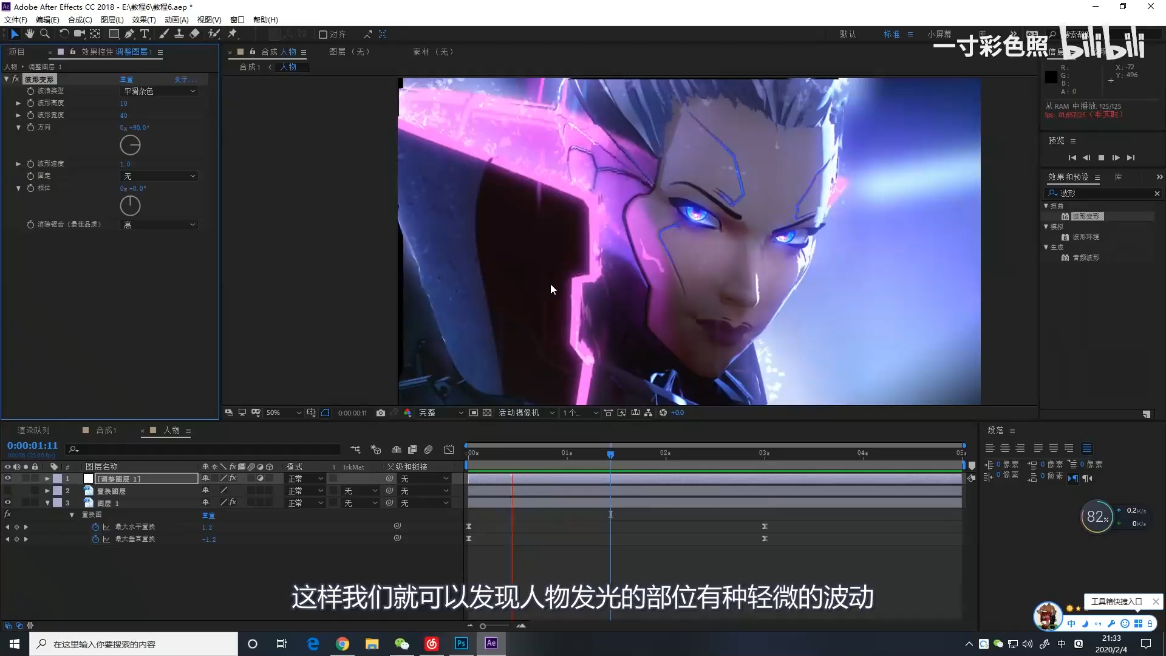Open the 固定 pinning dropdown
The height and width of the screenshot is (656, 1166).
click(159, 176)
